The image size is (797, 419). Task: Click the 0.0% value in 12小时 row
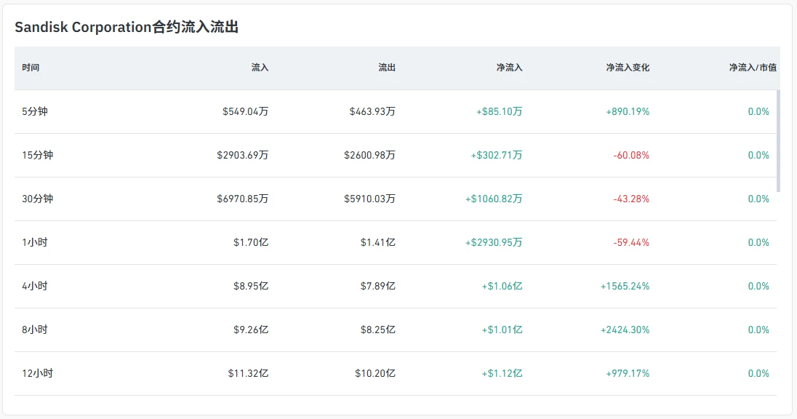[758, 374]
